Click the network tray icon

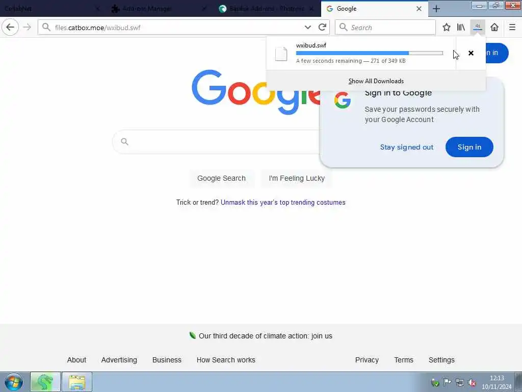pyautogui.click(x=460, y=383)
